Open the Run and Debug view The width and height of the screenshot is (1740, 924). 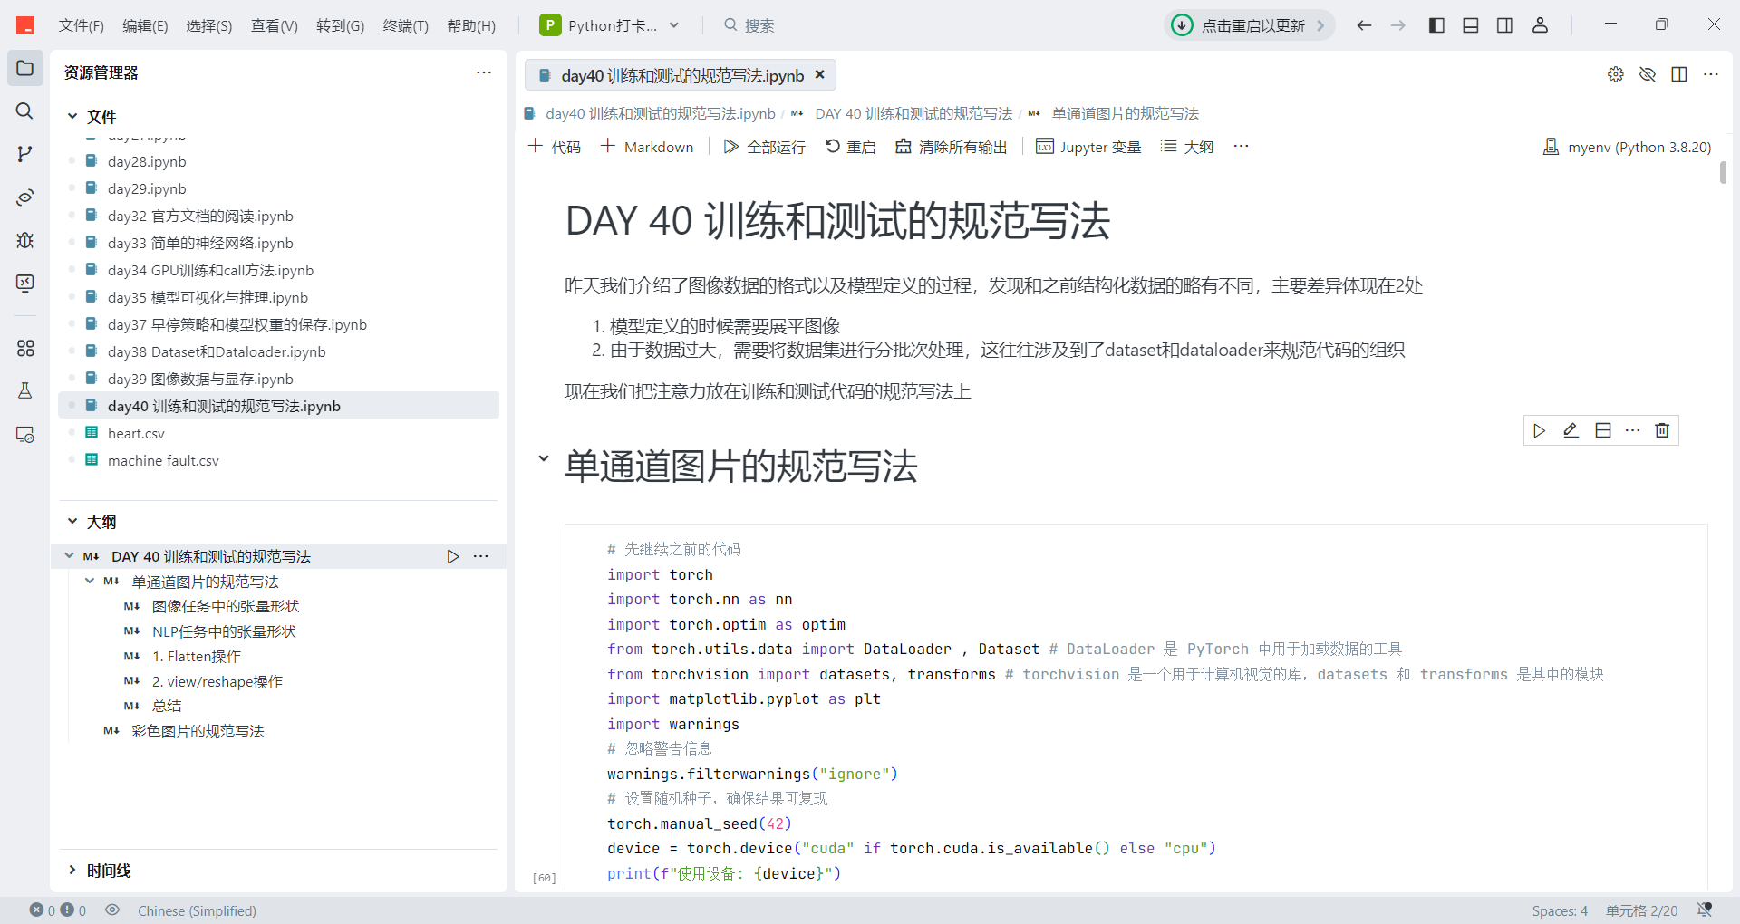tap(24, 240)
